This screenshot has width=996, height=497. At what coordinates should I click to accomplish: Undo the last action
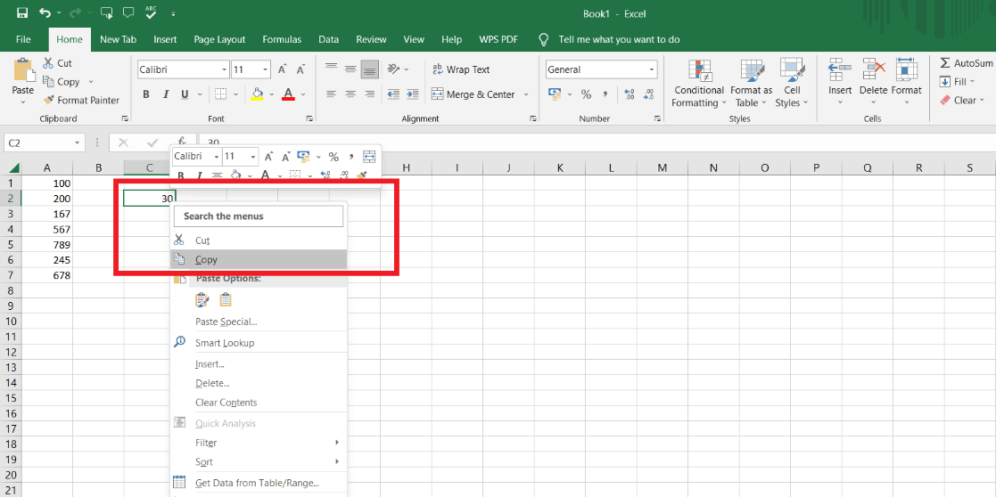tap(45, 12)
